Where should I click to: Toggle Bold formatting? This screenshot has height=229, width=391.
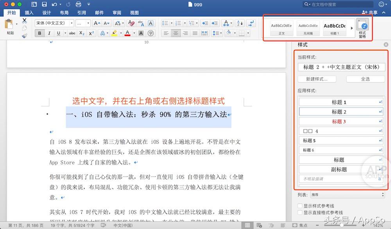pos(39,33)
